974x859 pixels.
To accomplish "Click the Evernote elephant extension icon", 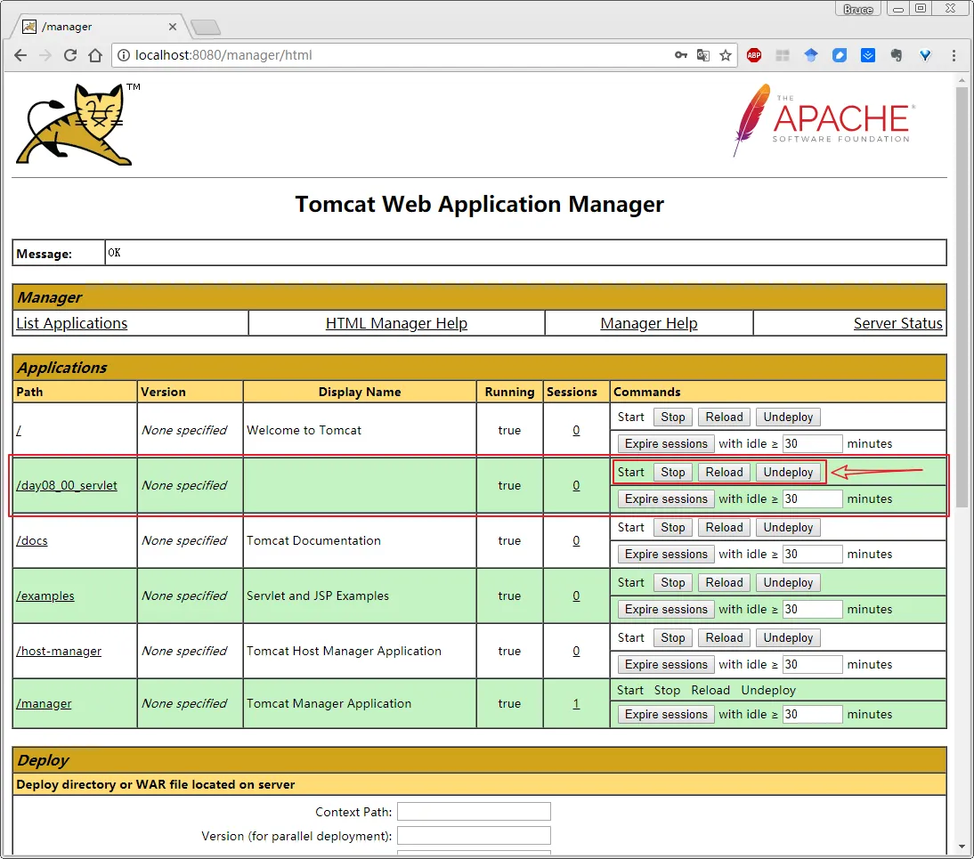I will (897, 55).
